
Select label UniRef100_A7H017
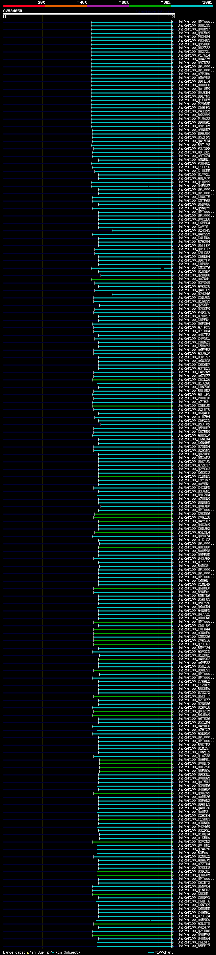point(193,316)
